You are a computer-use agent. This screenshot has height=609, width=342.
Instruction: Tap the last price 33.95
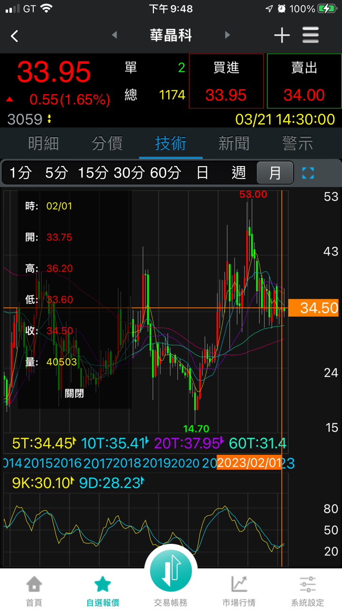(x=54, y=72)
